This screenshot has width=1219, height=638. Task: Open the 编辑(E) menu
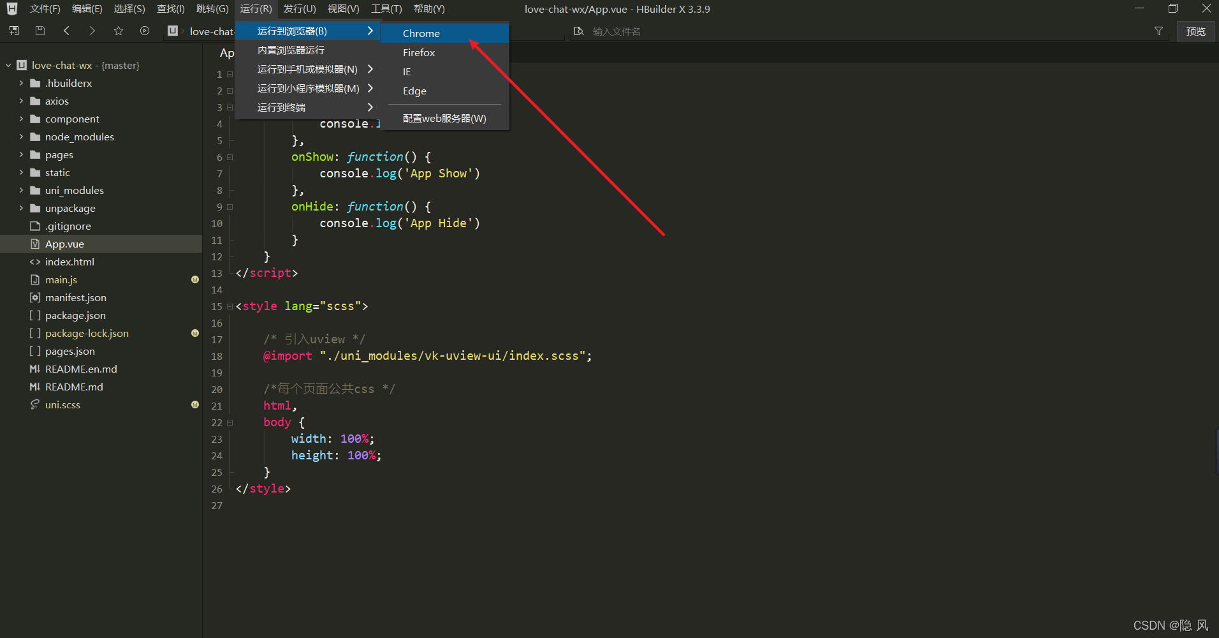tap(87, 9)
